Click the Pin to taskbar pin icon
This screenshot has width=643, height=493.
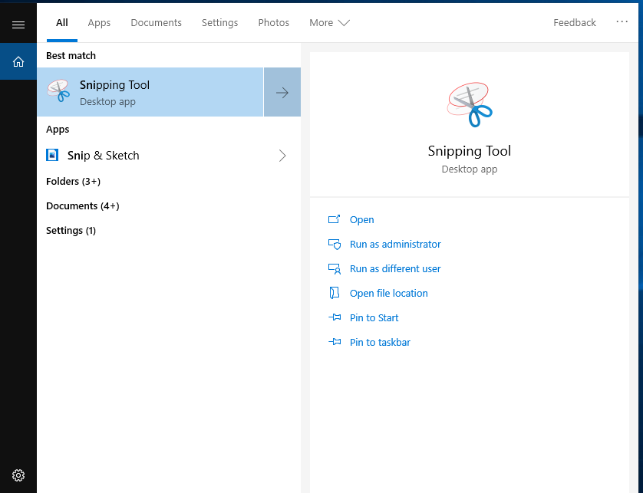pos(335,342)
